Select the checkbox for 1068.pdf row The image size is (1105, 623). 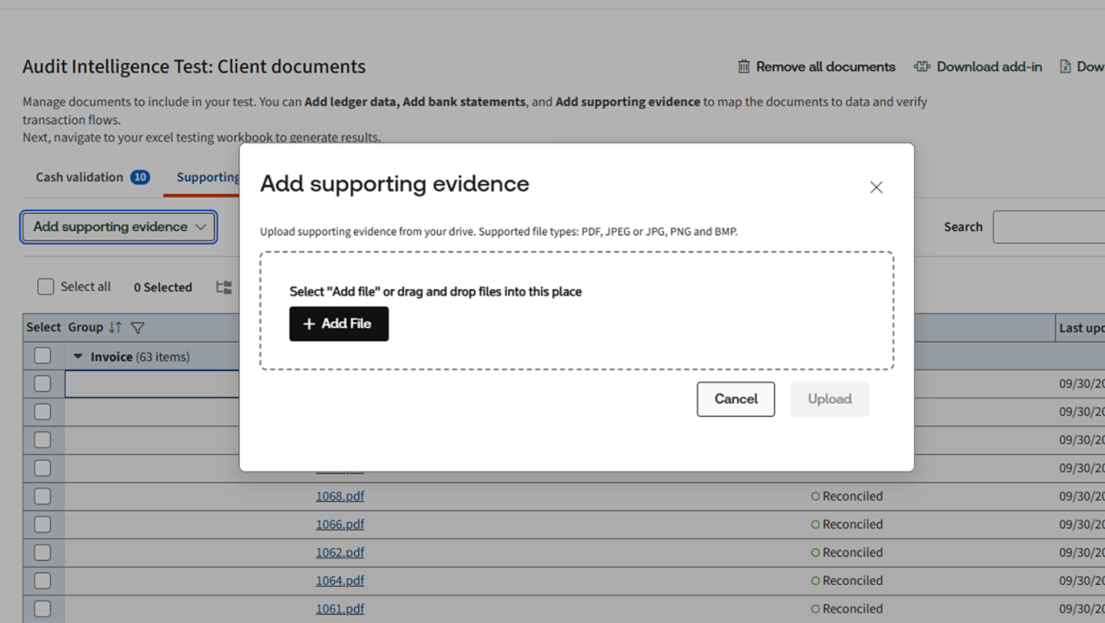click(x=42, y=496)
